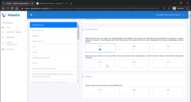The image size is (191, 102).
Task: Click the site lock icon in address bar
Action: (x=22, y=8)
